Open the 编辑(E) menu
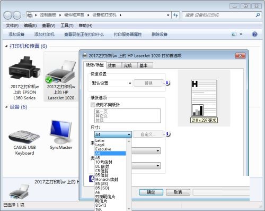Screen dimensions: 265x211 (x=30, y=26)
